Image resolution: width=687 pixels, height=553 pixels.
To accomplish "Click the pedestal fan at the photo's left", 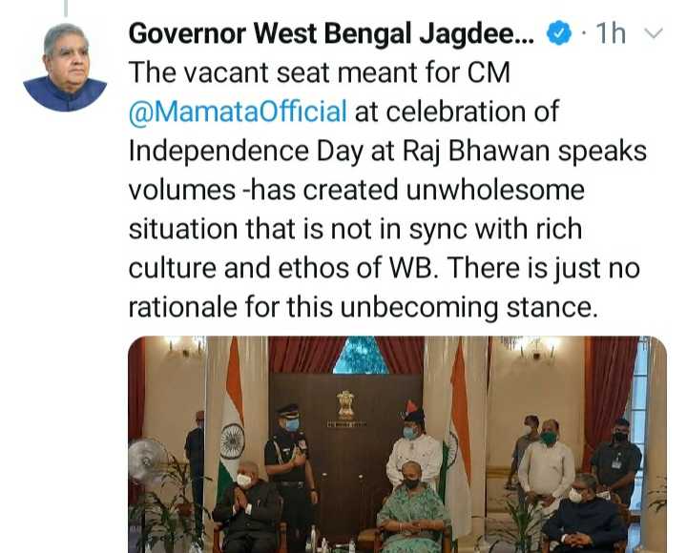I will point(147,460).
